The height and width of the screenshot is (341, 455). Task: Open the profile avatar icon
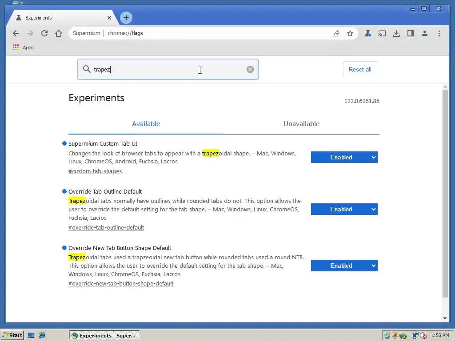pos(424,33)
